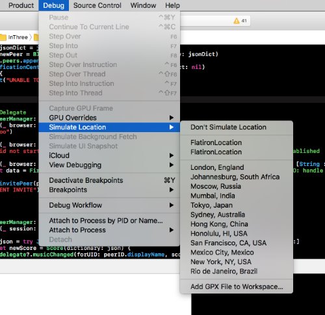The image size is (325, 315).
Task: Select Hong Kong, China location
Action: 237,224
